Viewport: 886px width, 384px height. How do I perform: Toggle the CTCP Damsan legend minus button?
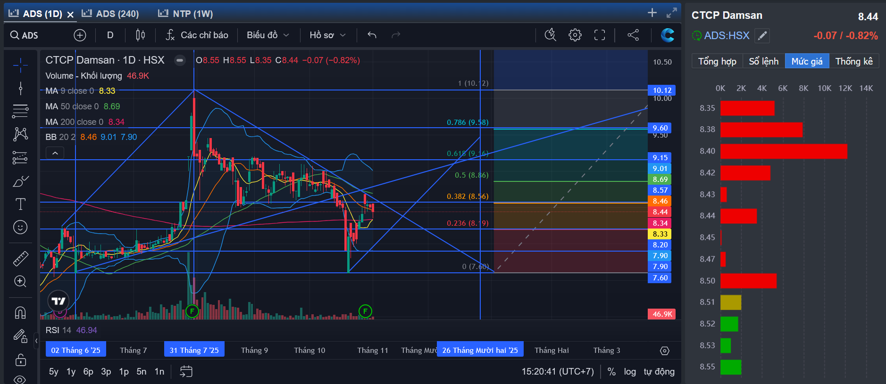click(x=180, y=60)
